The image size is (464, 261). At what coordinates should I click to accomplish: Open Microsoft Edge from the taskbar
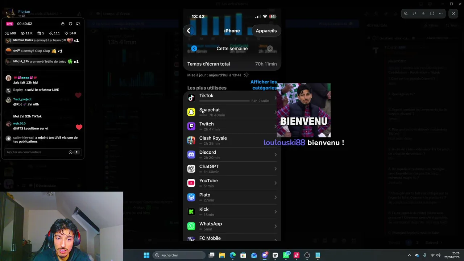pos(233,255)
